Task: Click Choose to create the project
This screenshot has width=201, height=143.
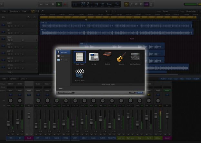Action: (140, 93)
